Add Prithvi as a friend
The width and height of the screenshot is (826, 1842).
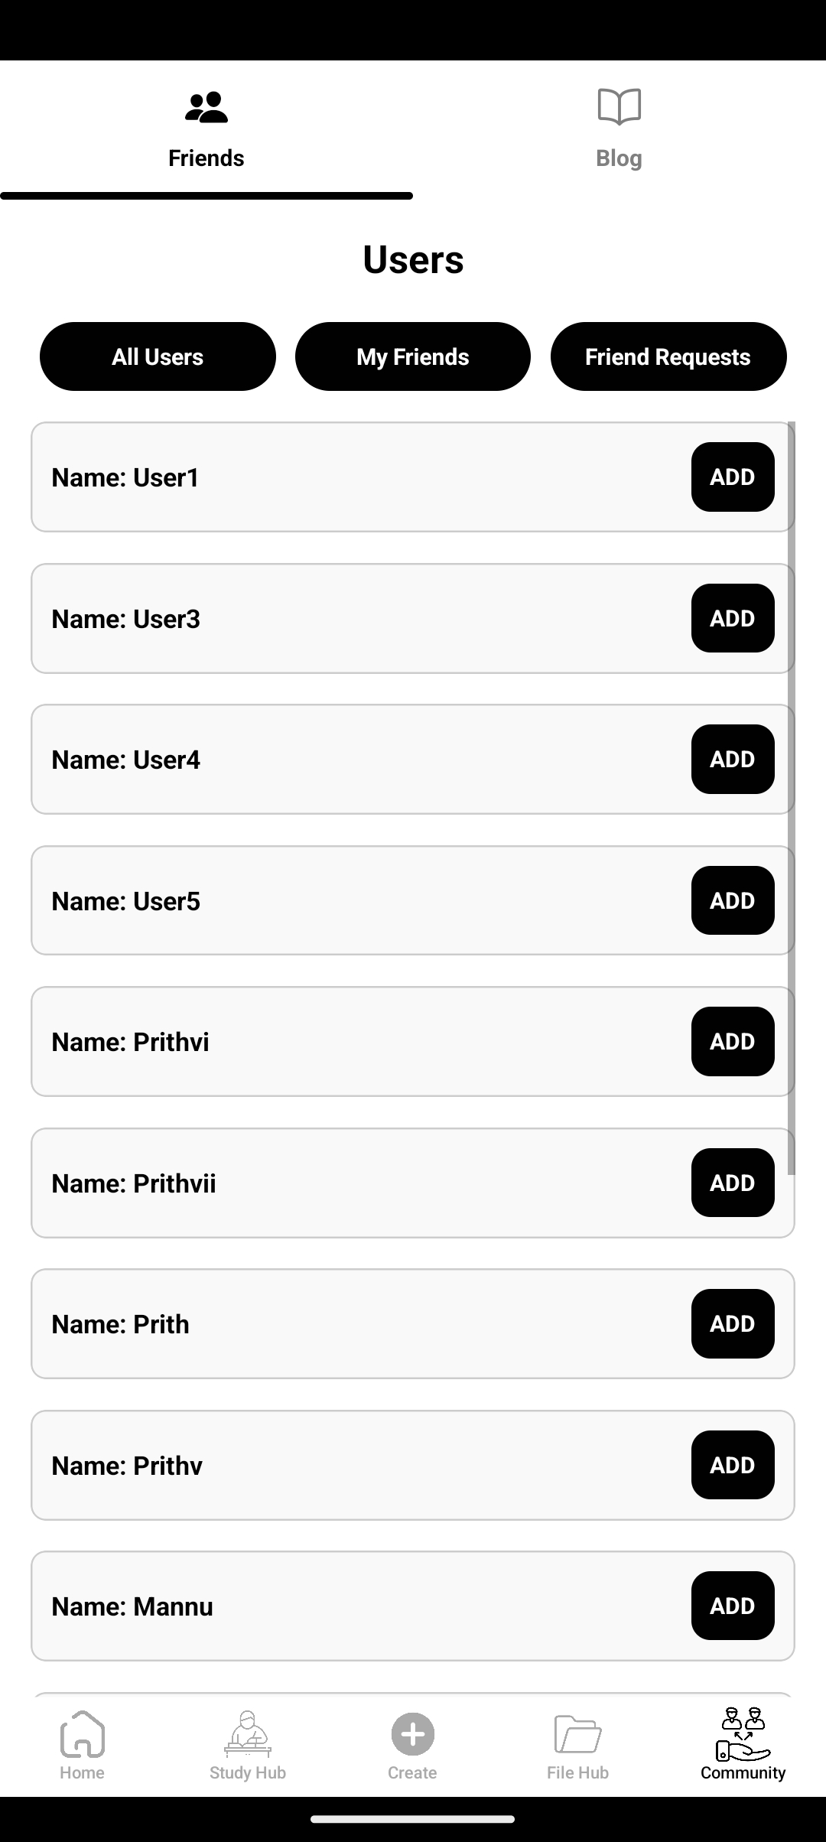(x=733, y=1041)
